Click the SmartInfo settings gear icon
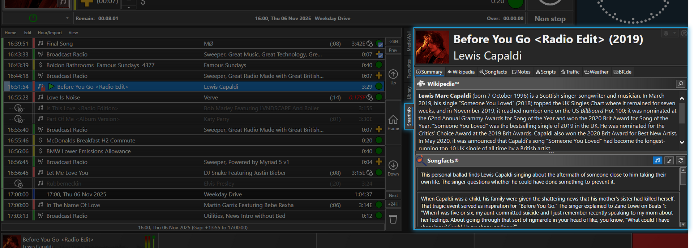 click(x=666, y=33)
